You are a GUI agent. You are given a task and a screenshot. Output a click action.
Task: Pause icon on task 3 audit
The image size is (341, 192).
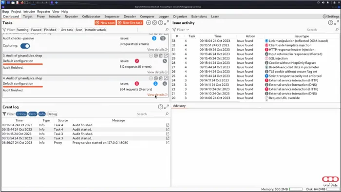(x=151, y=56)
